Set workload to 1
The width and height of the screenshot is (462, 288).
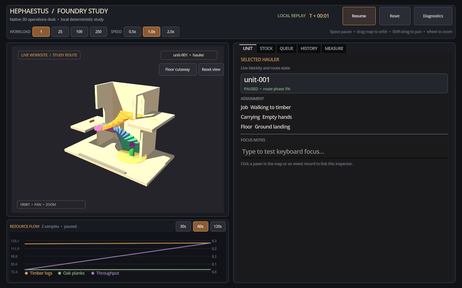41,32
